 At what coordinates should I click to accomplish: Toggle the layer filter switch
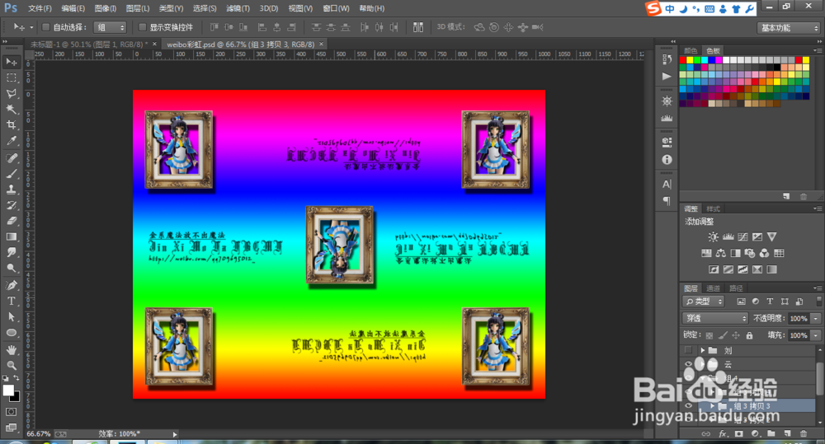[818, 301]
